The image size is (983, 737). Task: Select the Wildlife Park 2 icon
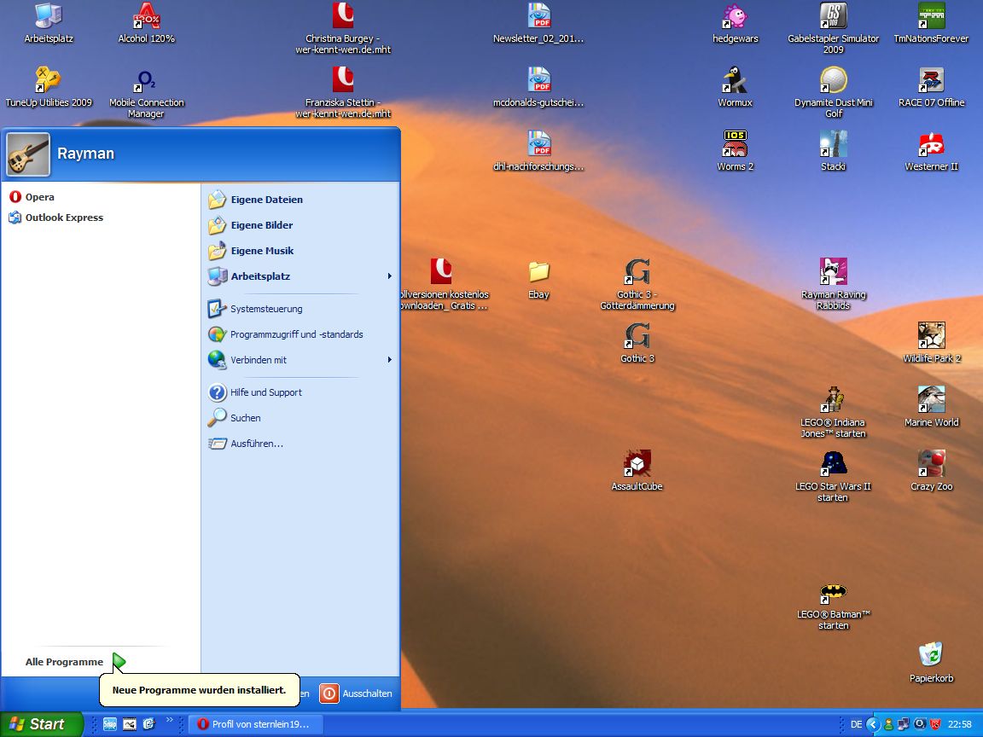click(931, 344)
